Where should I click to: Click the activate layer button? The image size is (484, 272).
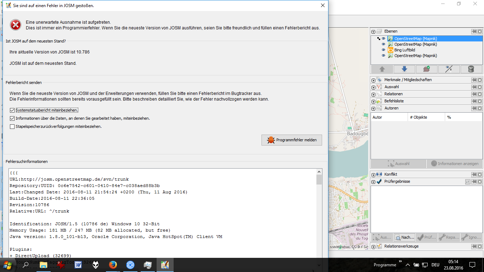(426, 69)
